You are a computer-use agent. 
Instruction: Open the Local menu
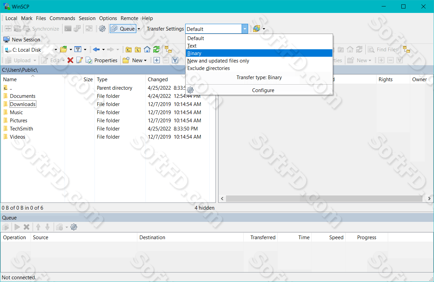pyautogui.click(x=11, y=18)
